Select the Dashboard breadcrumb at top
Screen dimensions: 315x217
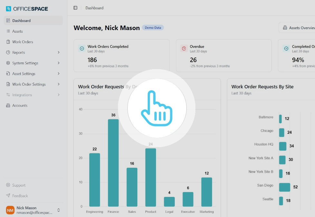94,8
